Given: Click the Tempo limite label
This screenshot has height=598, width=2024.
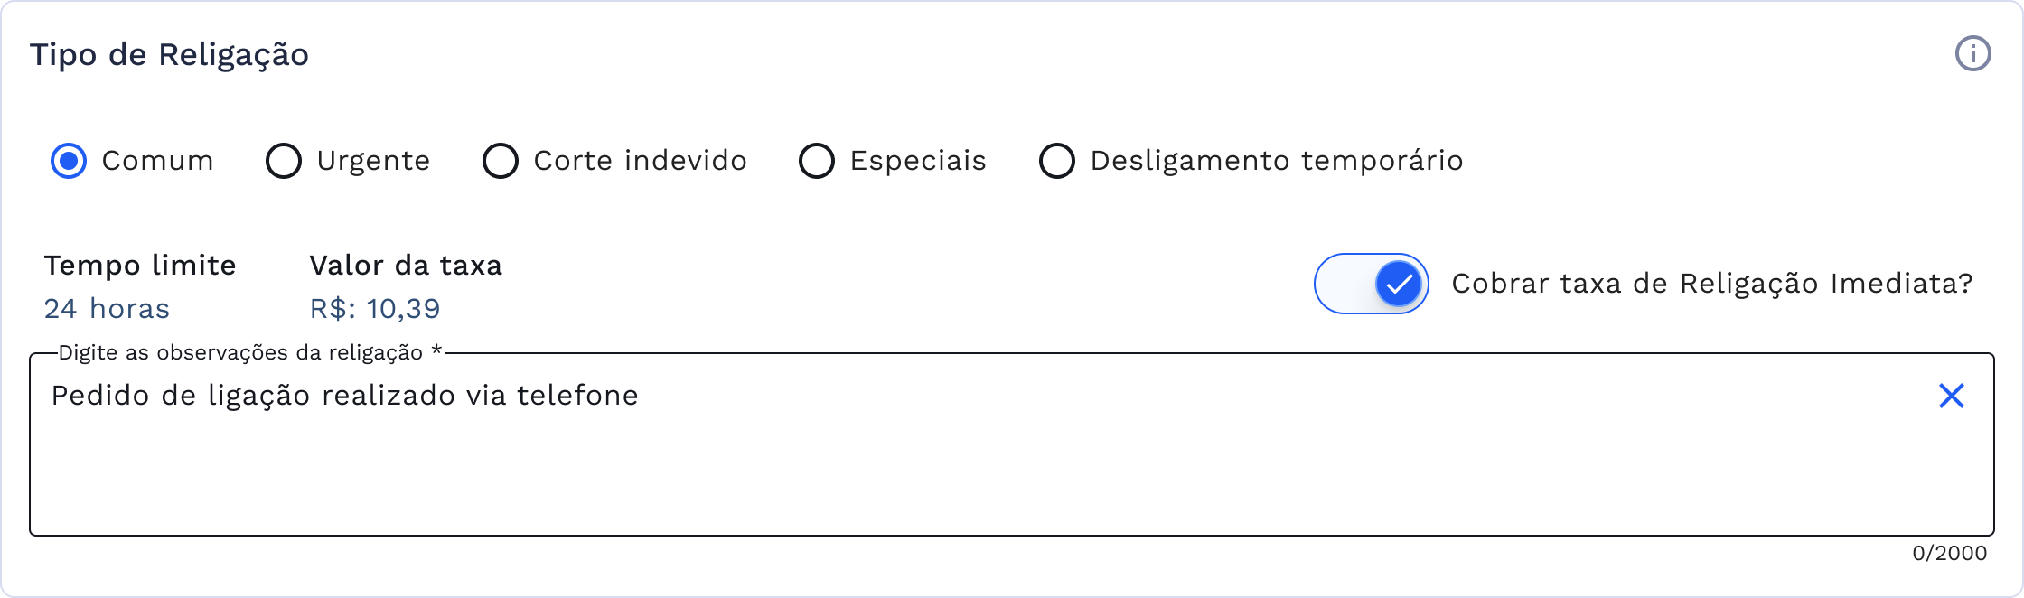Looking at the screenshot, I should pos(139,266).
